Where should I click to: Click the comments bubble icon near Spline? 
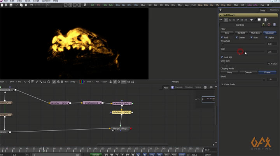(x=211, y=87)
